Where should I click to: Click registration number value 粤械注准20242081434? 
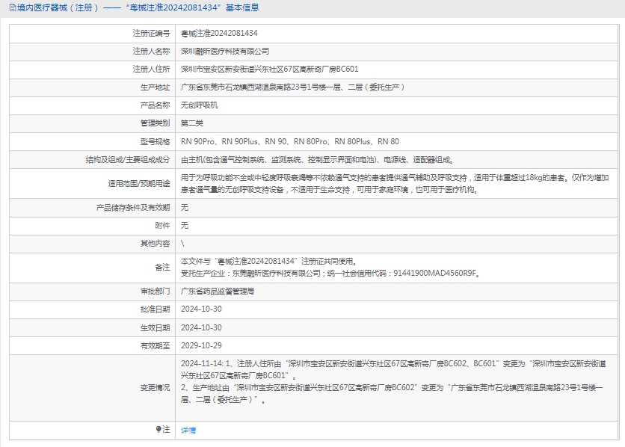219,34
